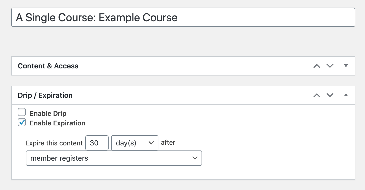Screen dimensions: 365x190
Task: Click the Drip / Expiration collapse triangle
Action: point(346,95)
